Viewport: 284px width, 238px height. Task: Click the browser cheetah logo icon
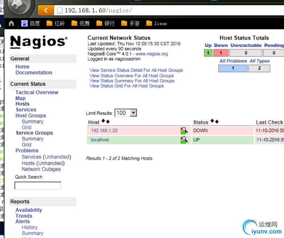[x=20, y=6]
